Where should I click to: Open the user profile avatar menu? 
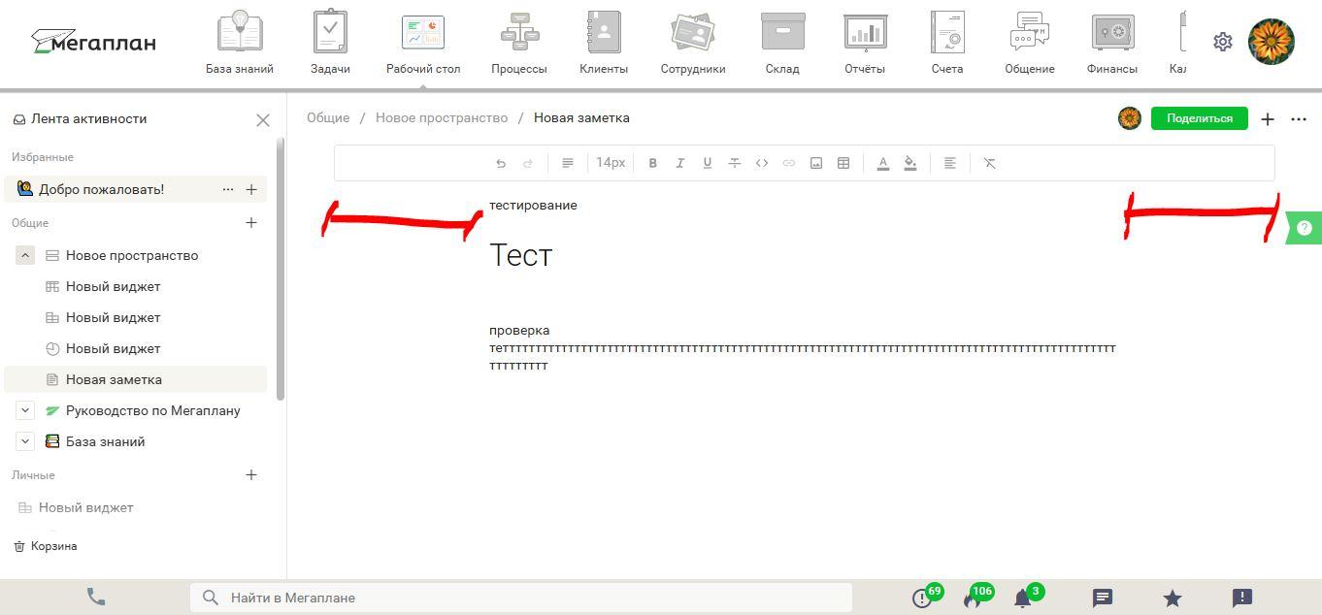coord(1272,42)
